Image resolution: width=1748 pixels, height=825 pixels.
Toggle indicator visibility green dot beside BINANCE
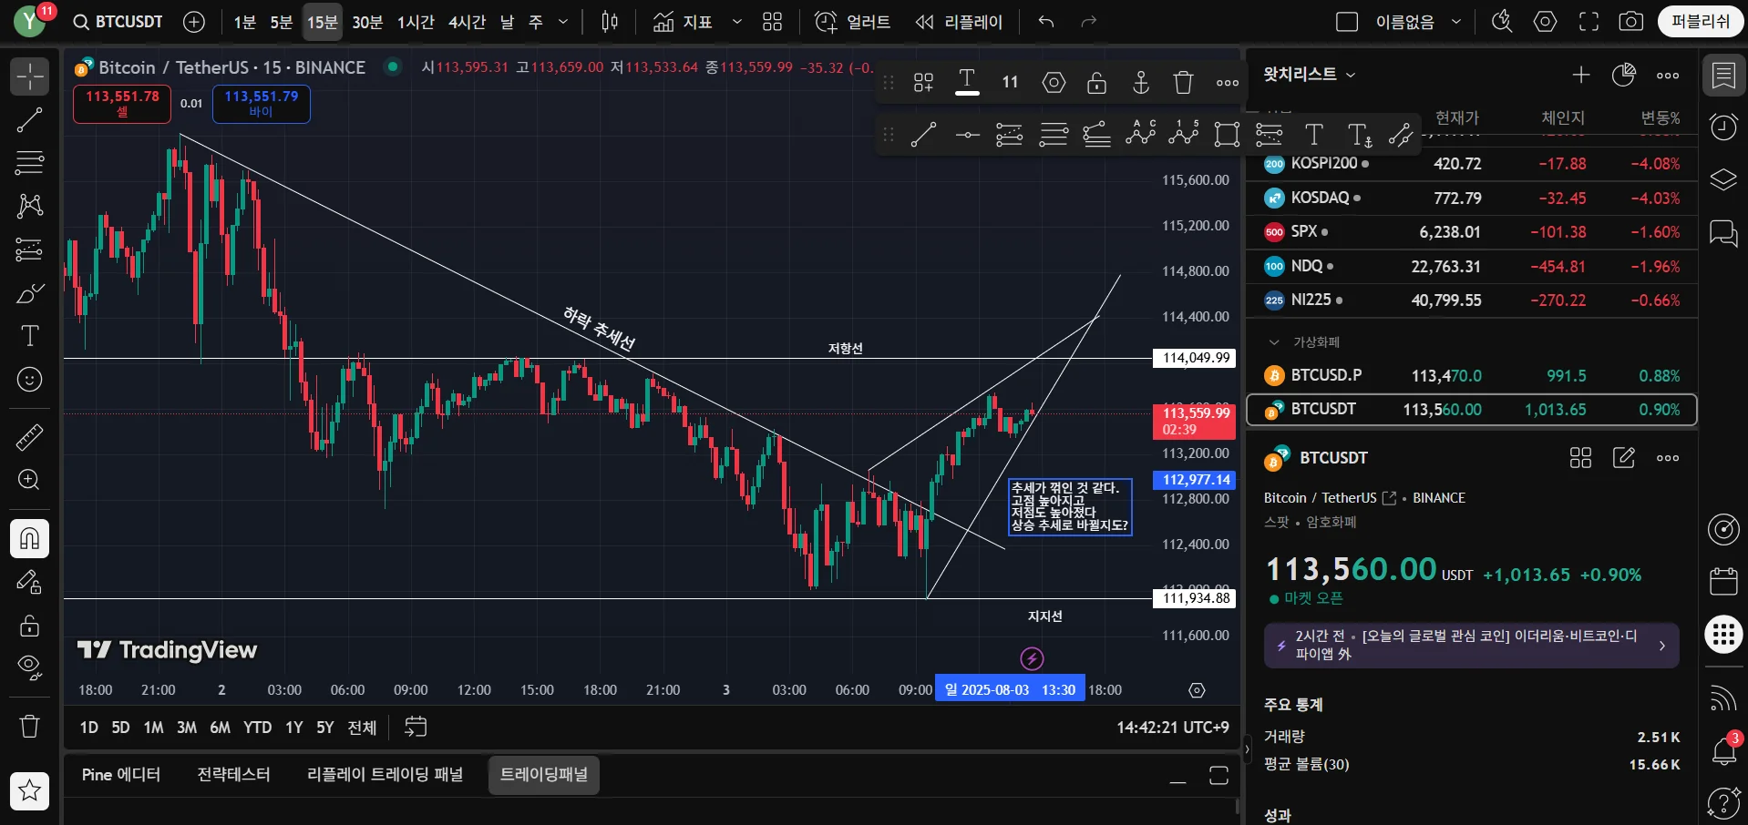(x=393, y=66)
